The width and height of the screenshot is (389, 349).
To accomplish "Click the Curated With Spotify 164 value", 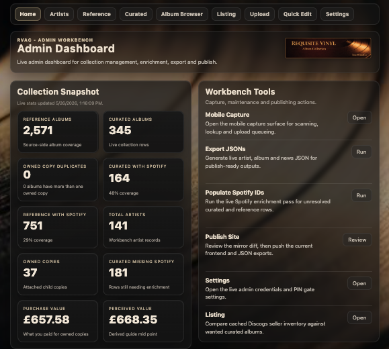I will click(120, 178).
